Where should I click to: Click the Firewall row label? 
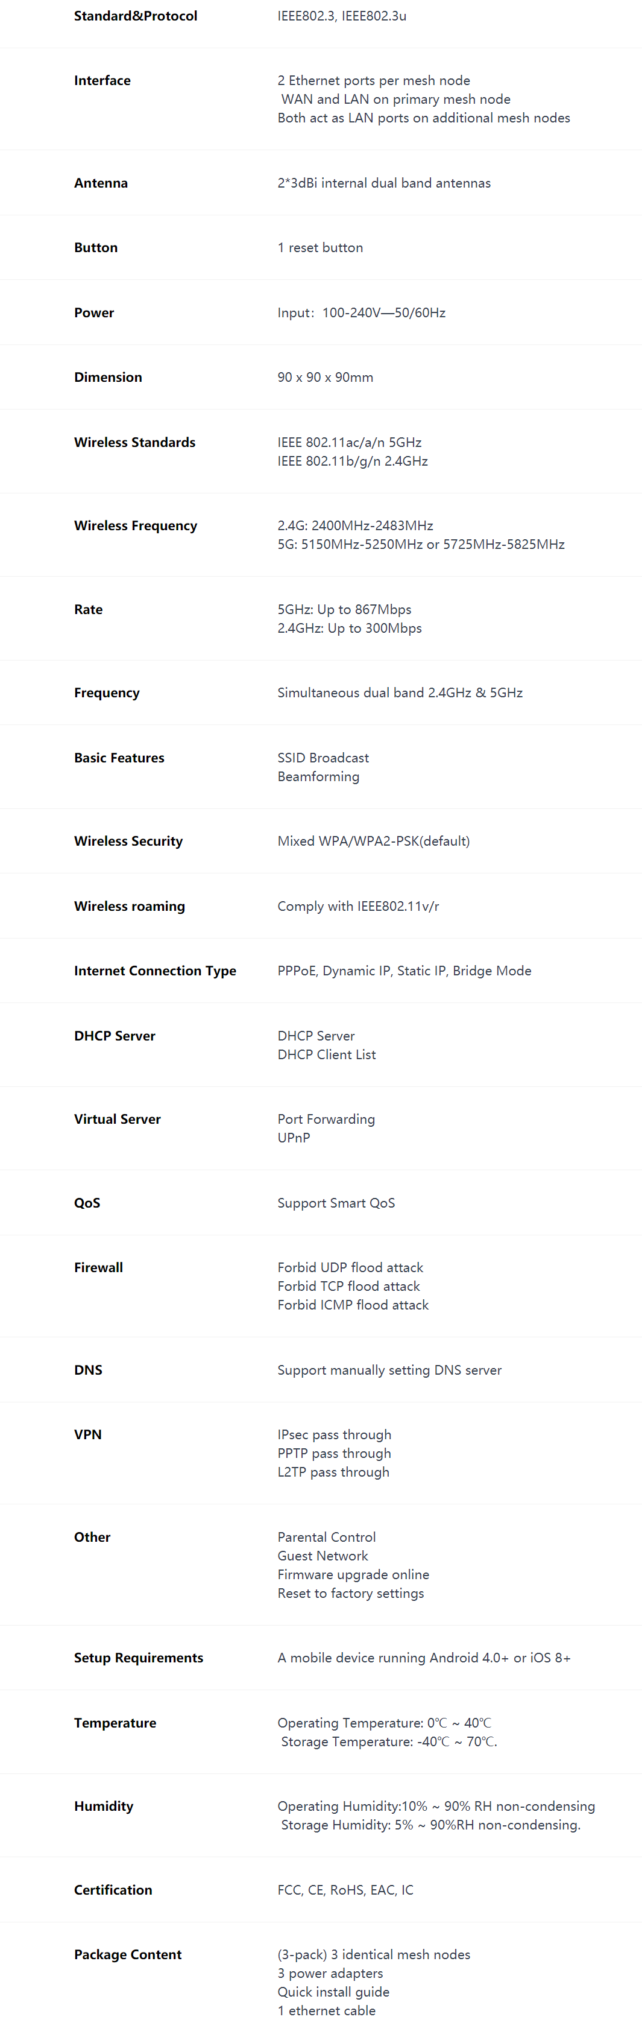click(98, 1268)
